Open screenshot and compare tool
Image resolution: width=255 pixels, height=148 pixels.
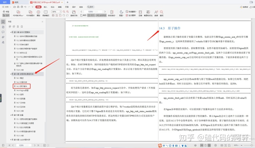point(148,13)
